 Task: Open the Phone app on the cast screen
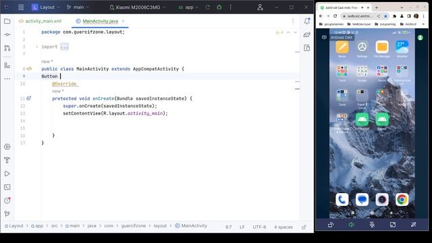click(342, 200)
